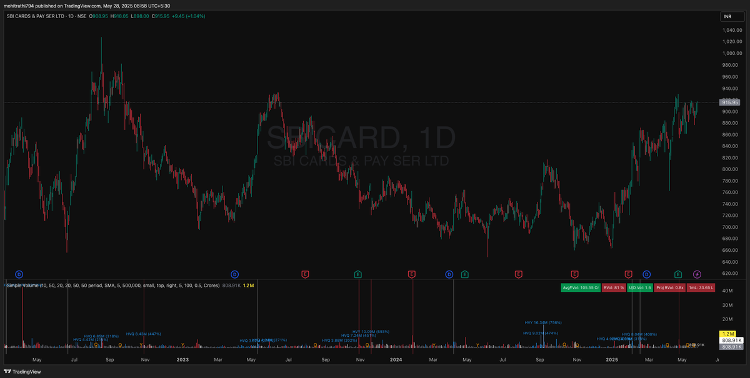Click the HVY 16.34M (756%) volume label
750x378 pixels.
click(x=543, y=322)
